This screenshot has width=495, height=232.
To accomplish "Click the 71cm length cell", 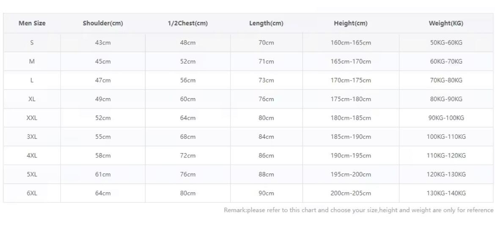I will coord(266,61).
